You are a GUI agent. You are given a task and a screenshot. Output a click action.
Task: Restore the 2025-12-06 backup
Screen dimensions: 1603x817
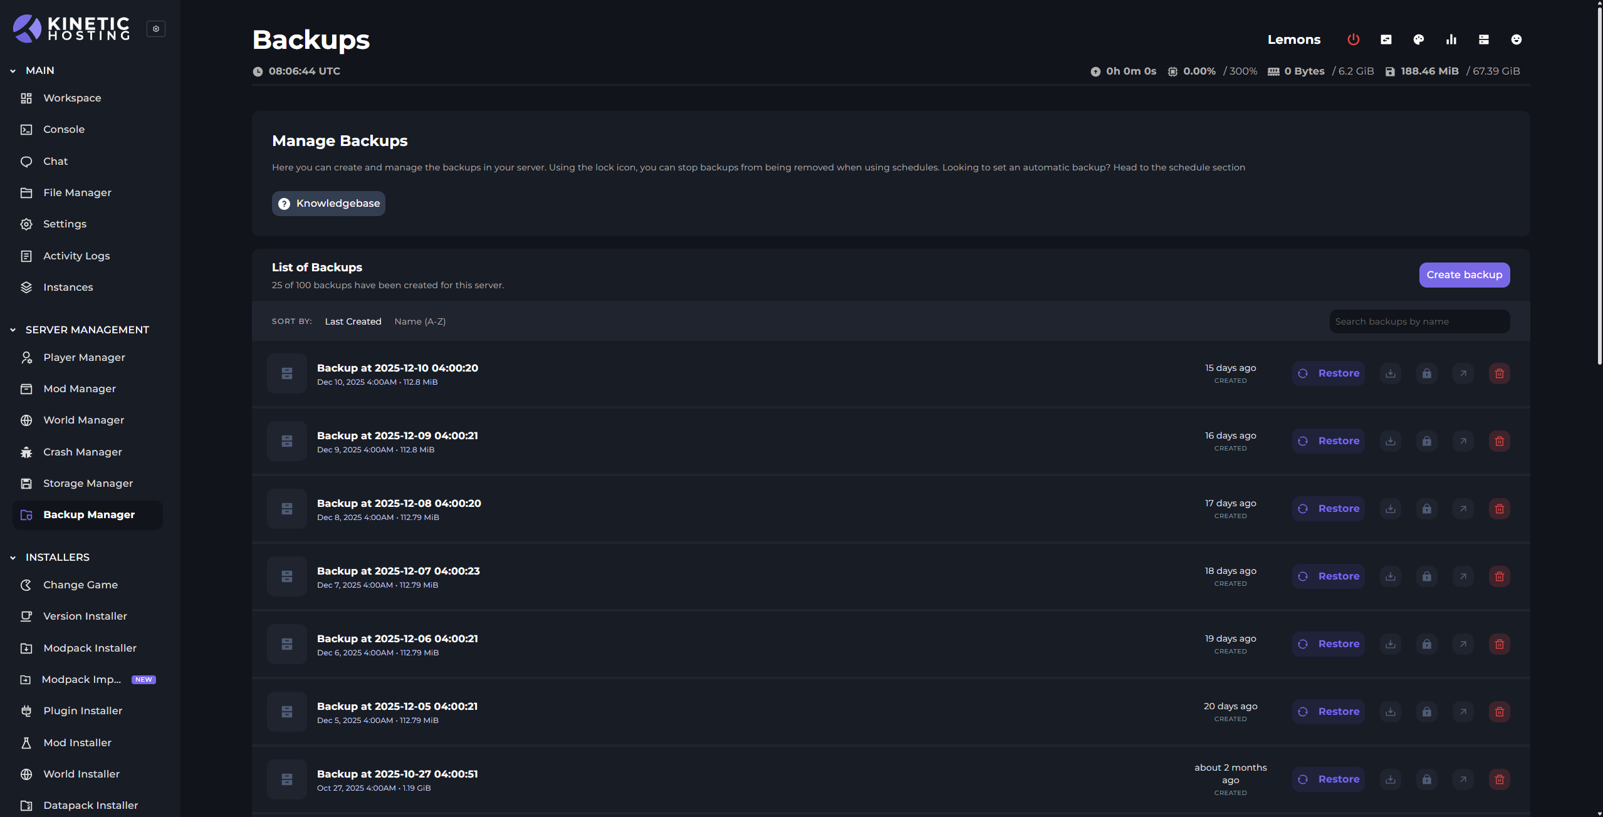tap(1328, 644)
